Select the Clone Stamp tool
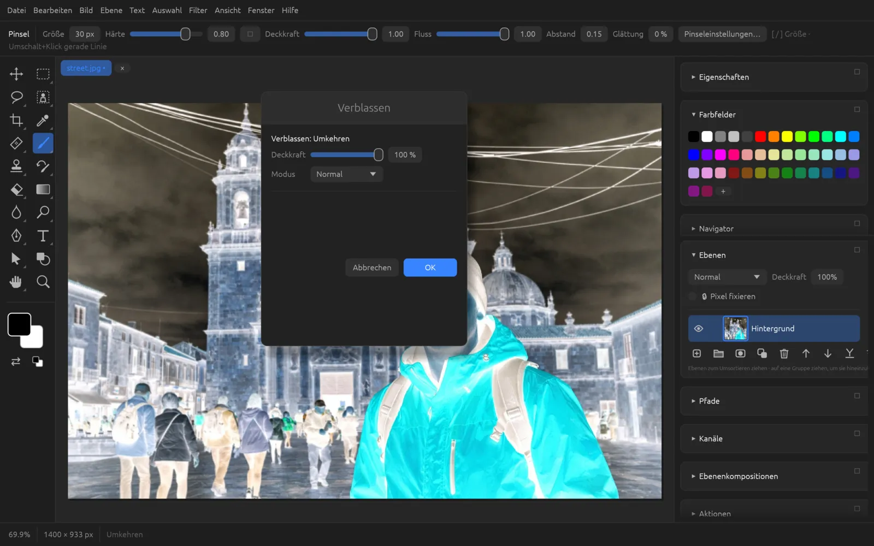Image resolution: width=874 pixels, height=546 pixels. click(x=16, y=166)
